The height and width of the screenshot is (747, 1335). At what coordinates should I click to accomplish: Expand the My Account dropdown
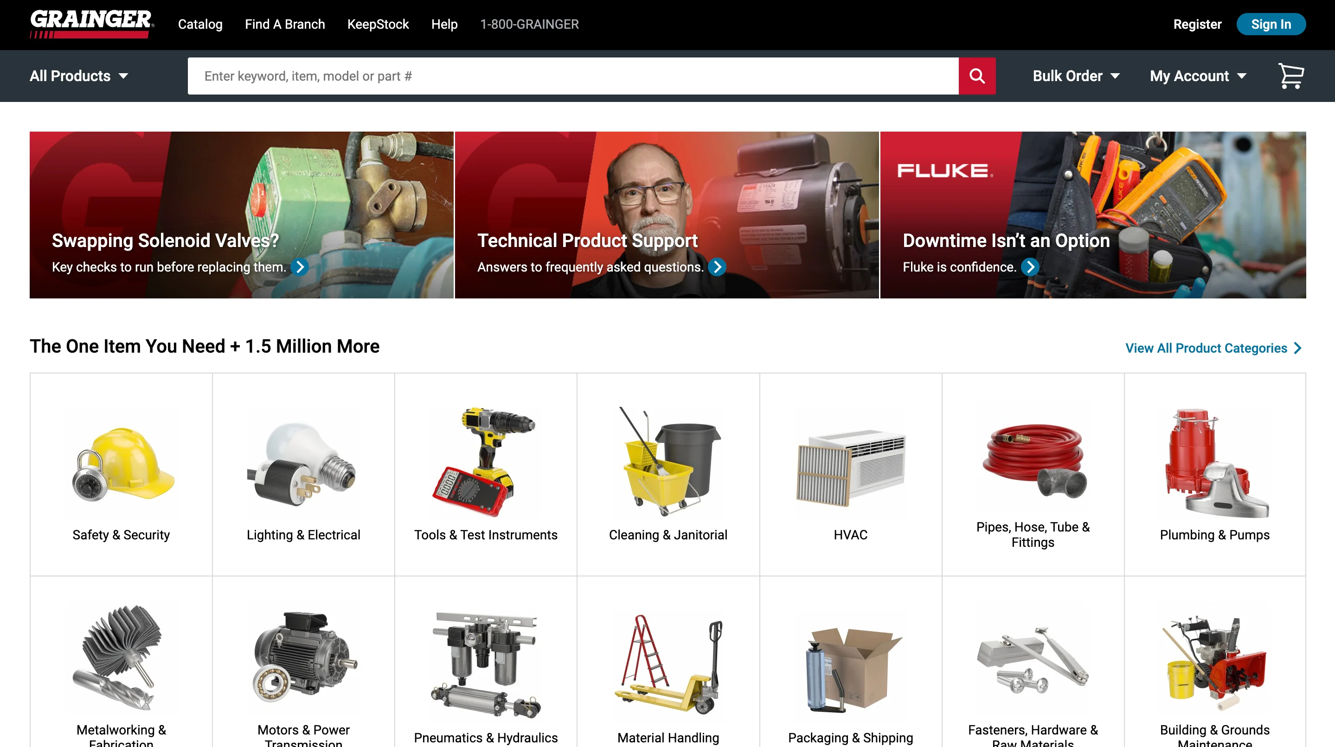point(1198,76)
